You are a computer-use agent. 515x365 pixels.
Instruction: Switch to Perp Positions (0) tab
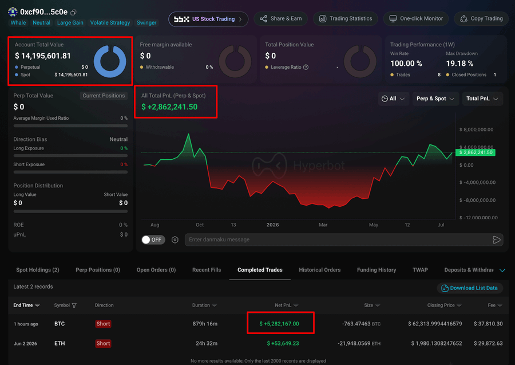(98, 270)
